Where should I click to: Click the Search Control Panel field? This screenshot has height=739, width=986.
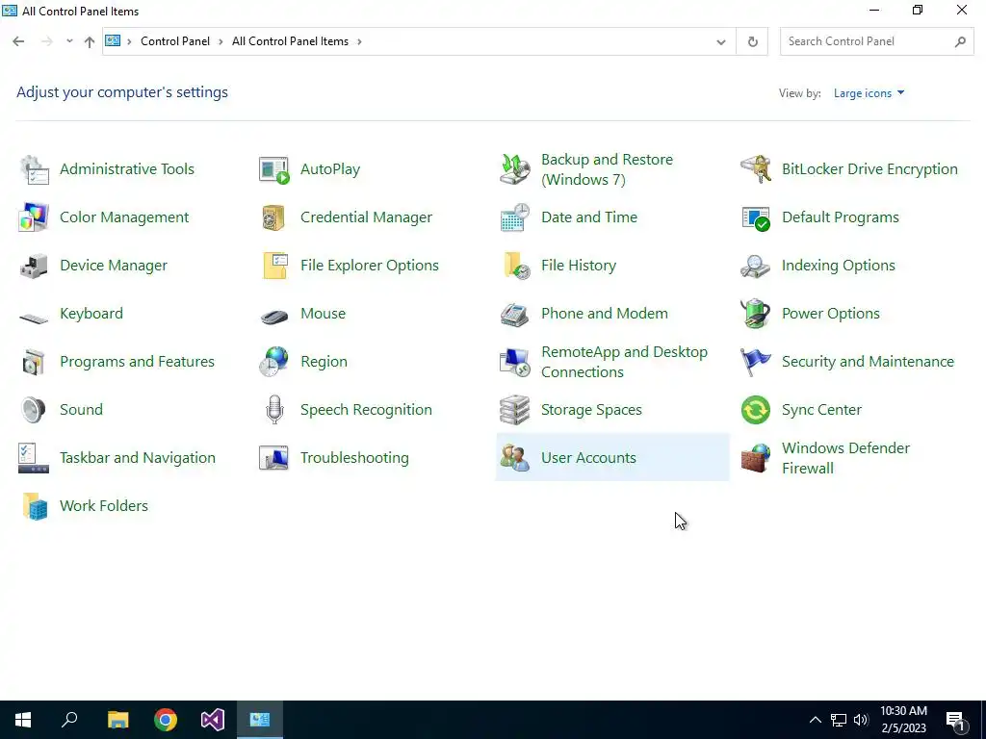click(876, 41)
